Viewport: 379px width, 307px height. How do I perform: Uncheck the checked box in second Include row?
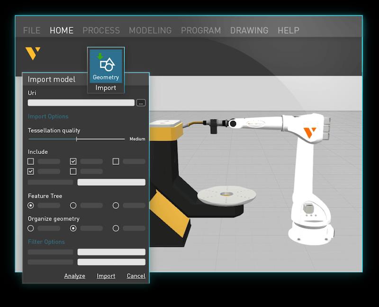tap(31, 172)
